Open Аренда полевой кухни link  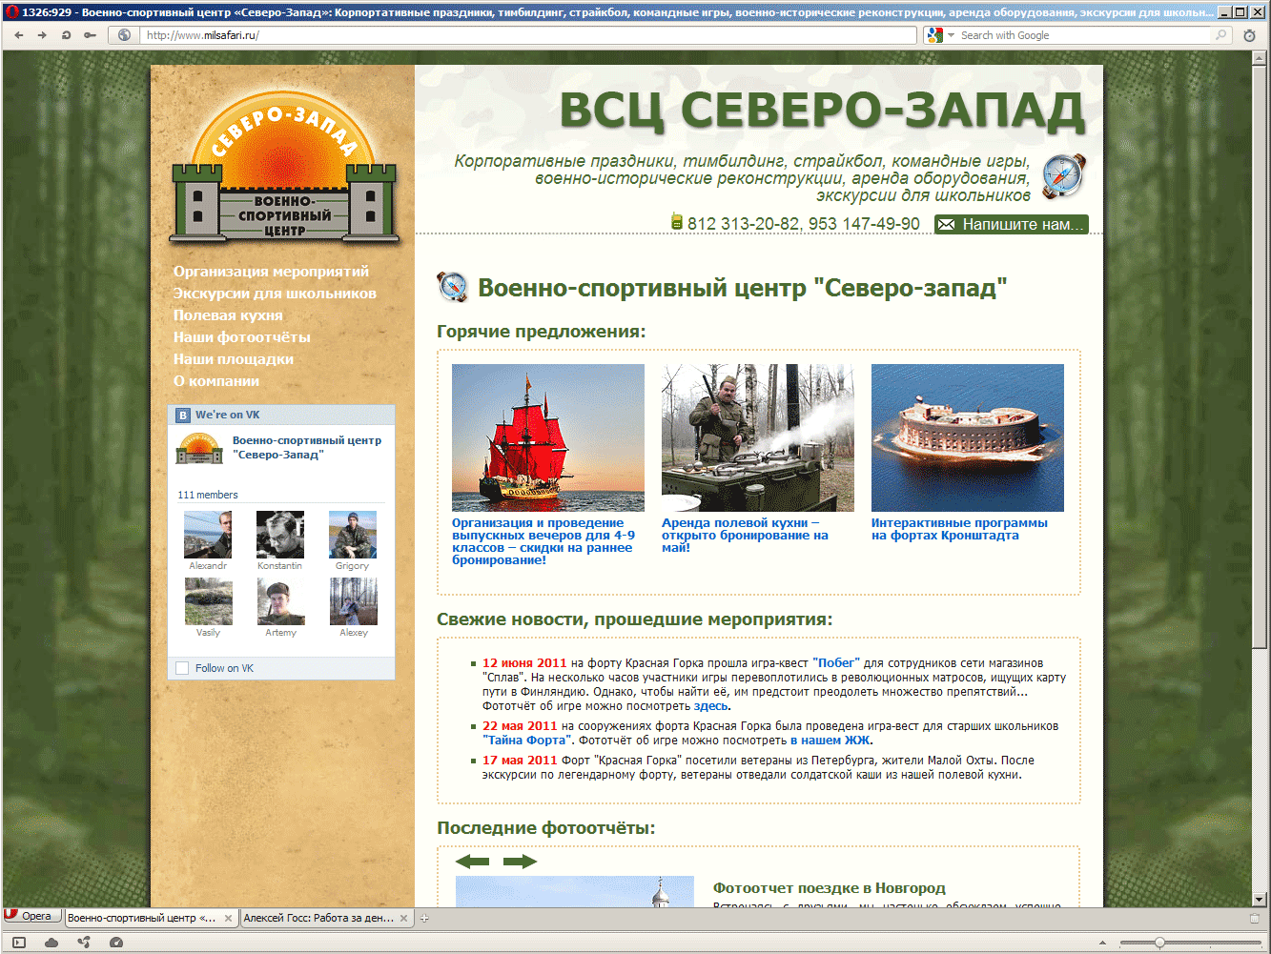point(745,536)
